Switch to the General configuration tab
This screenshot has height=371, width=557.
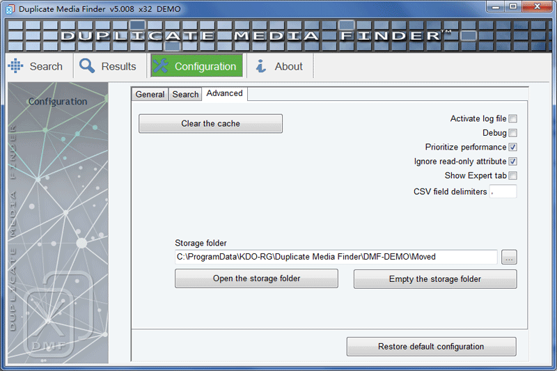click(x=150, y=95)
